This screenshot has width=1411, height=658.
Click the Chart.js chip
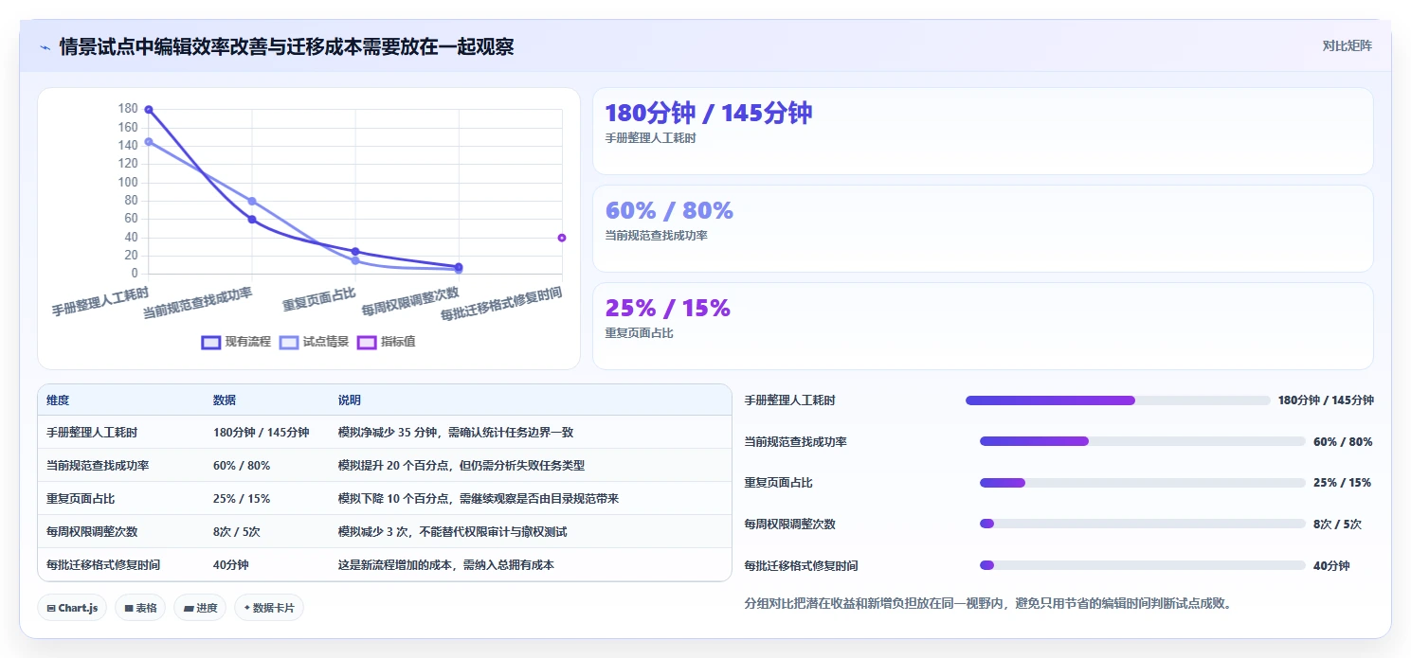tap(72, 608)
